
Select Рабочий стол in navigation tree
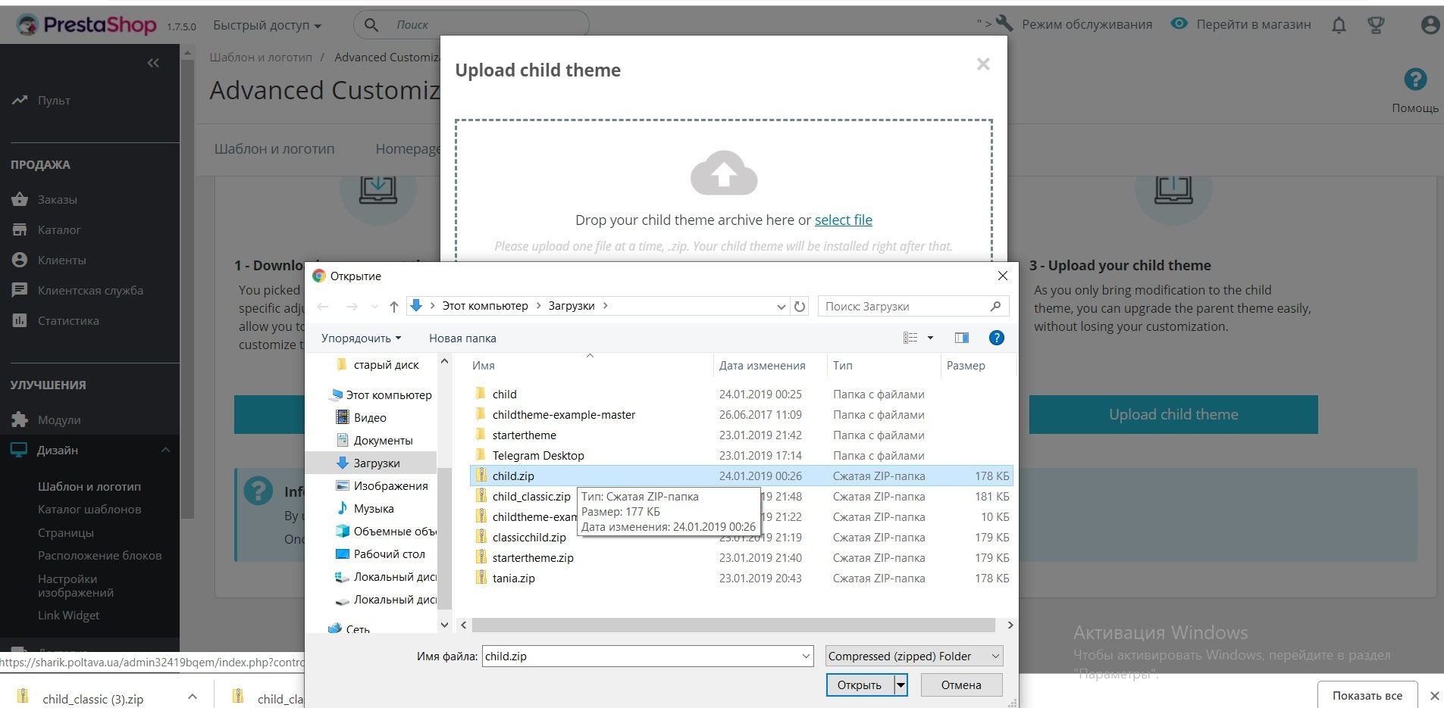pyautogui.click(x=381, y=554)
